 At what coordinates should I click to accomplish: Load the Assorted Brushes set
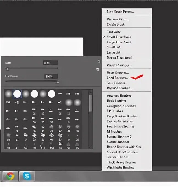[x=119, y=95]
